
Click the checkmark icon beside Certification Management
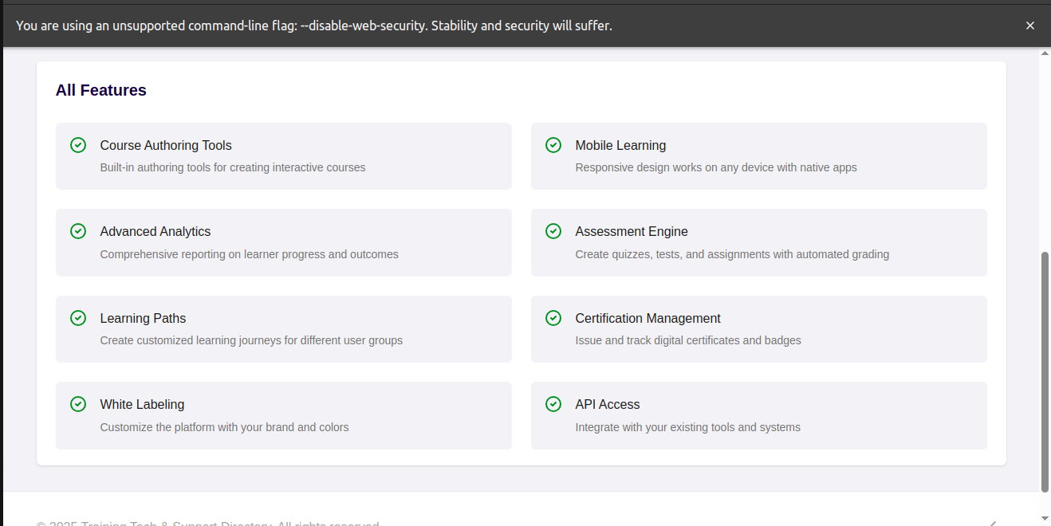(x=553, y=318)
